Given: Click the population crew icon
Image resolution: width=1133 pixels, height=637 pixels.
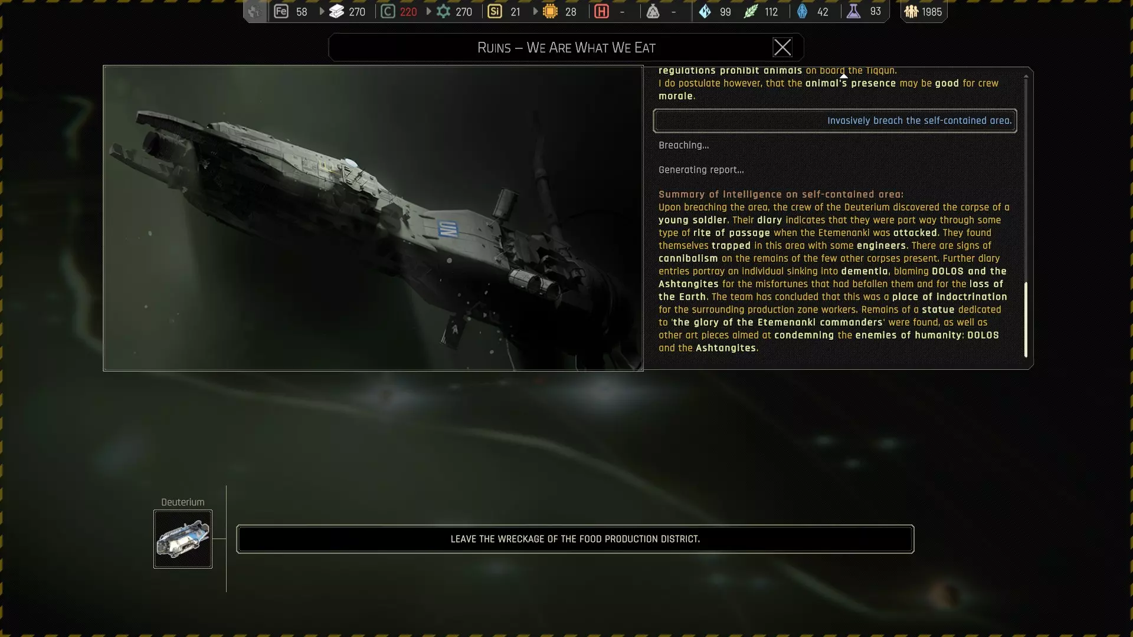Looking at the screenshot, I should pos(912,11).
